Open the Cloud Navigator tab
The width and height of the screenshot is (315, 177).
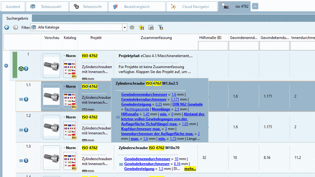(192, 7)
